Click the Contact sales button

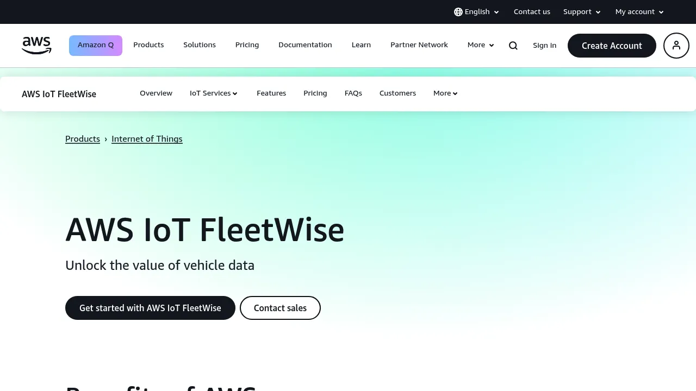(280, 308)
